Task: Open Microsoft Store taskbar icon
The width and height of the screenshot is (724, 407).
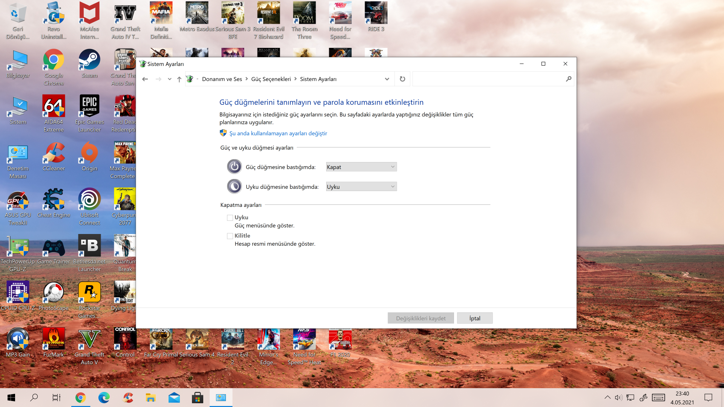Action: (x=197, y=398)
